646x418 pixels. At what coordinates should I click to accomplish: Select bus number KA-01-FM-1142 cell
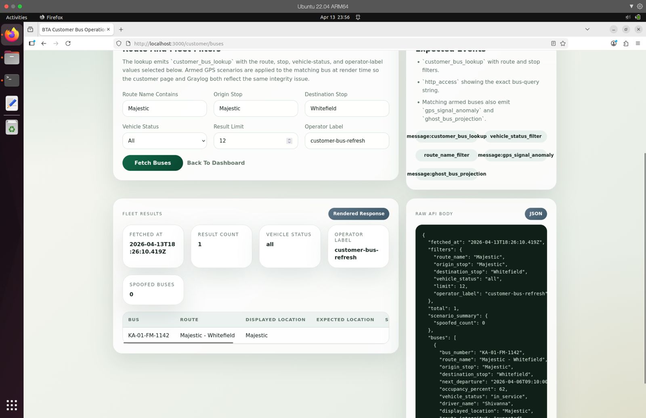pyautogui.click(x=149, y=335)
